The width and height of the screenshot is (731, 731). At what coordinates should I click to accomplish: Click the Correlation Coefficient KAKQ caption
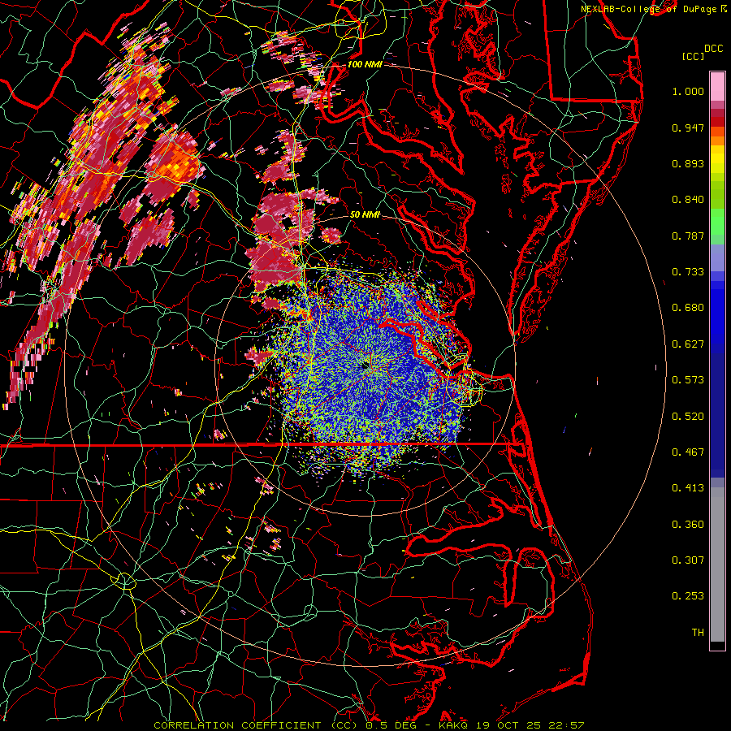tap(369, 725)
